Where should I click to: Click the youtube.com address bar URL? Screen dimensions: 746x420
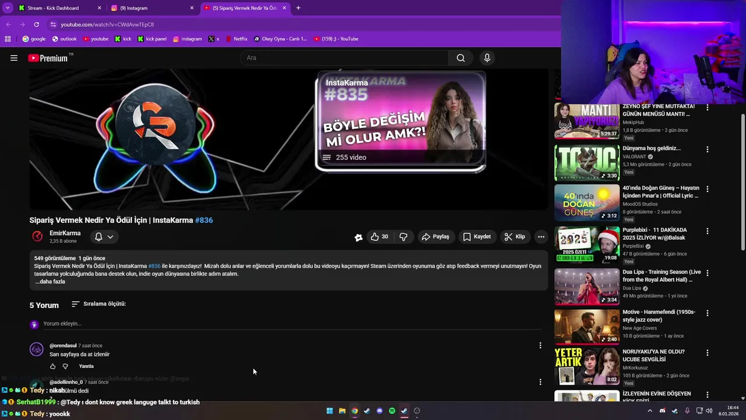(x=107, y=24)
